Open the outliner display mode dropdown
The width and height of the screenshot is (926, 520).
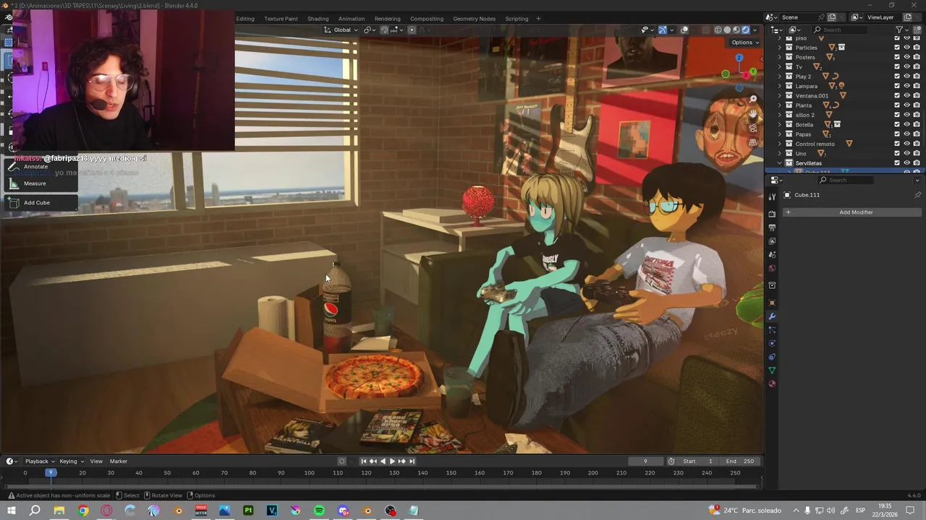[778, 30]
